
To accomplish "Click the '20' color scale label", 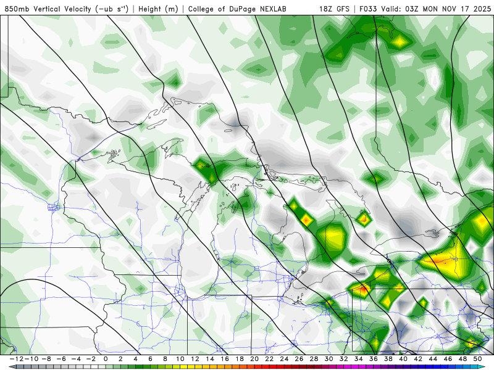I will (254, 359).
